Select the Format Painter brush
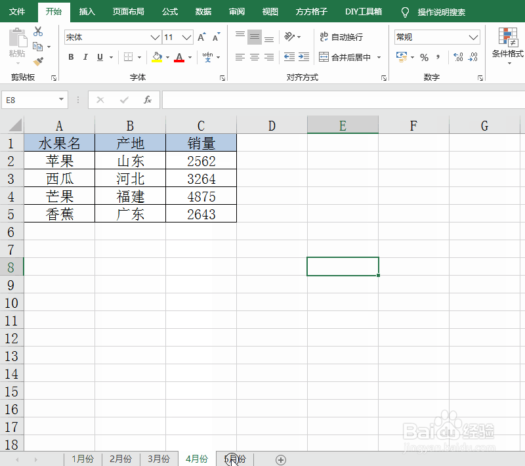Screen dimensions: 525x466 (38, 61)
